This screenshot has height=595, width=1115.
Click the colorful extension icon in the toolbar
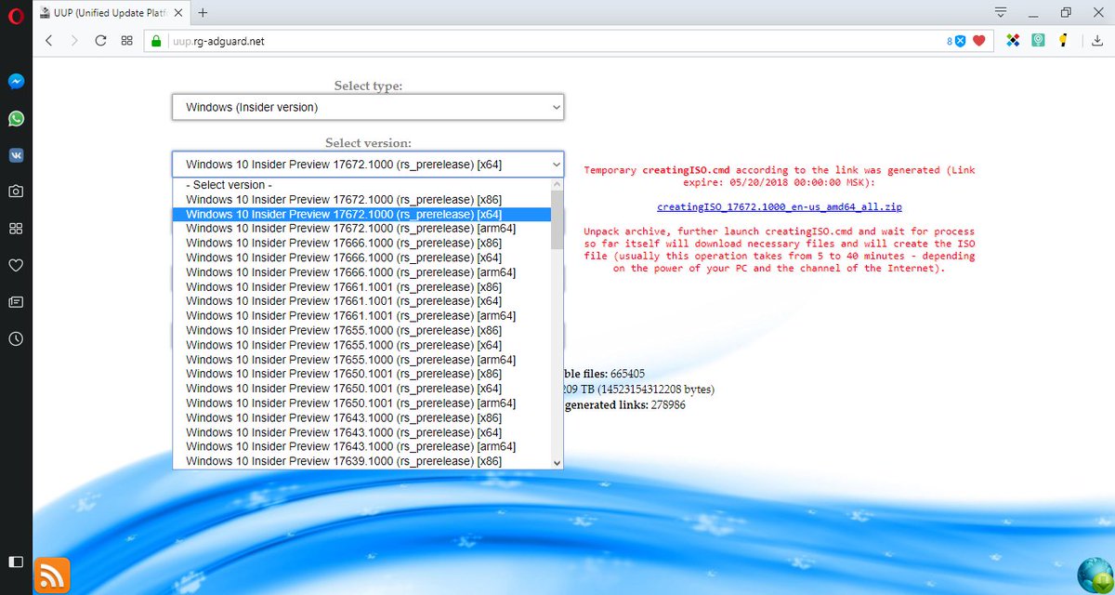[1013, 41]
